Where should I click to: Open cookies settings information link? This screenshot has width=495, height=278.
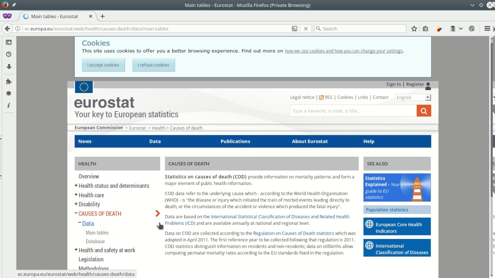point(344,51)
